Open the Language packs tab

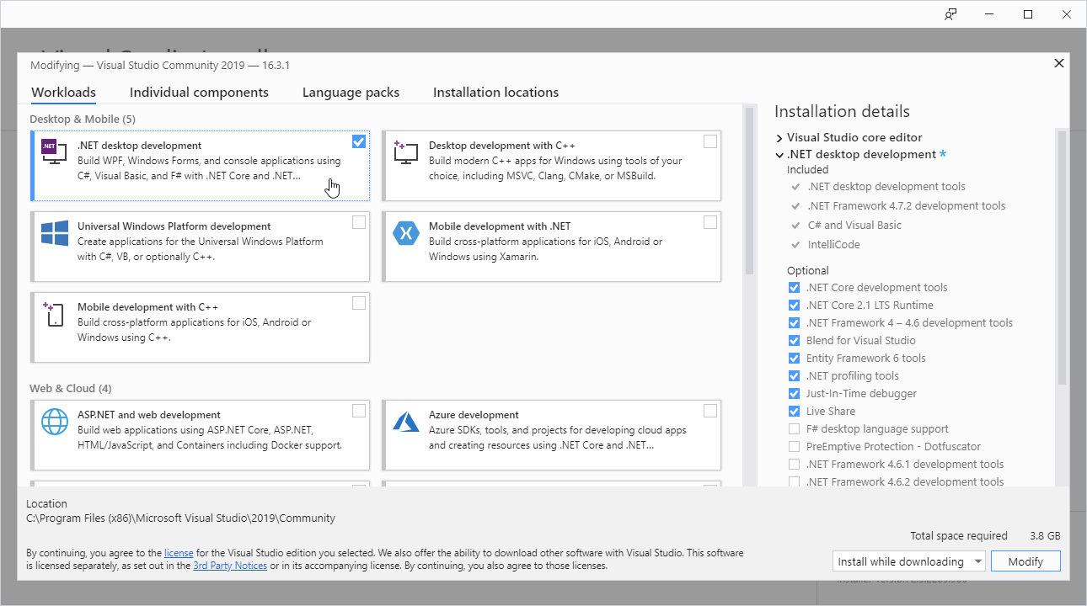[351, 93]
